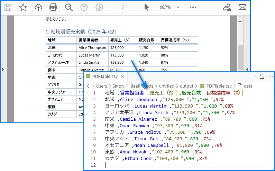Click '販売台数' in the CSV header line
The width and height of the screenshot is (275, 171).
[191, 93]
